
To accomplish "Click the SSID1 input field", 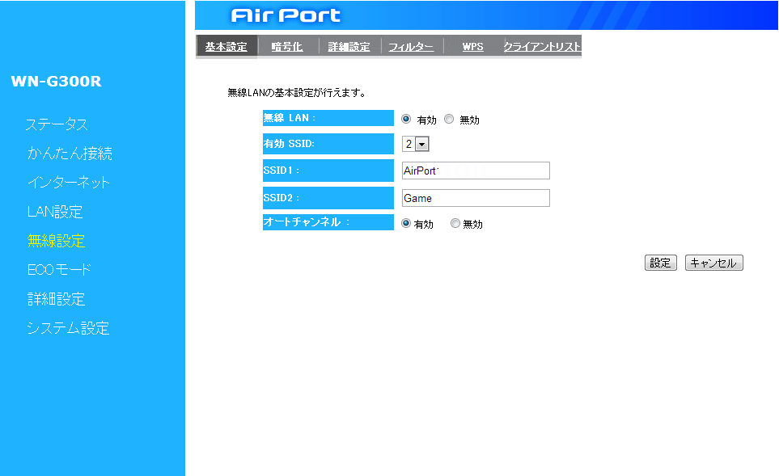I will (x=476, y=171).
